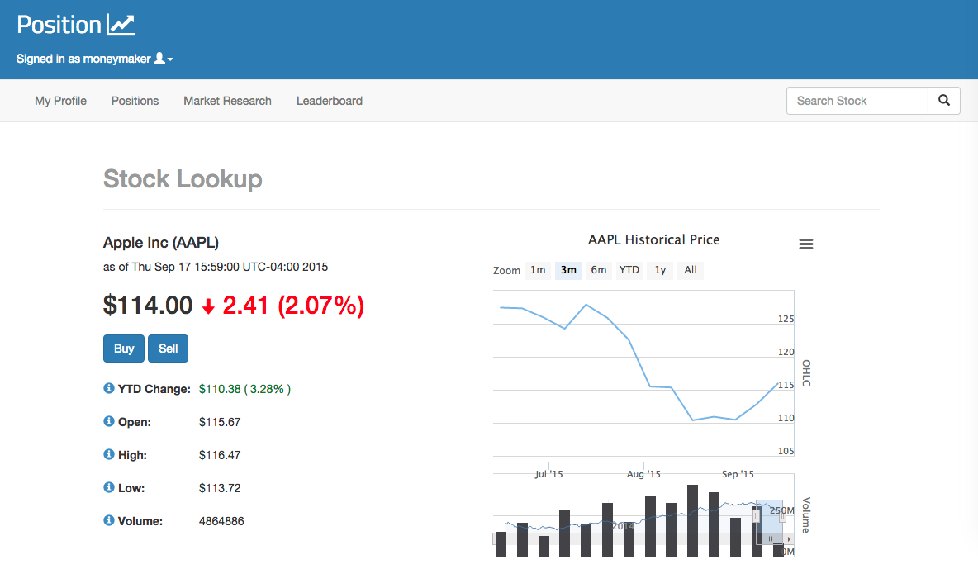Click info icon next to Volume
This screenshot has height=569, width=978.
(x=108, y=520)
